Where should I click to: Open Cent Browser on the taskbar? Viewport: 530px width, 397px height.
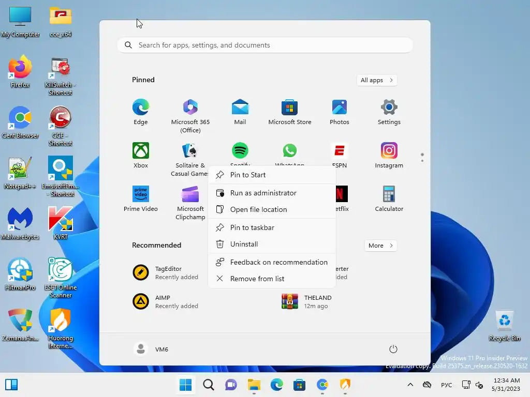pos(322,385)
